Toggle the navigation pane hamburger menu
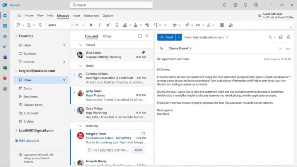 click(x=19, y=15)
